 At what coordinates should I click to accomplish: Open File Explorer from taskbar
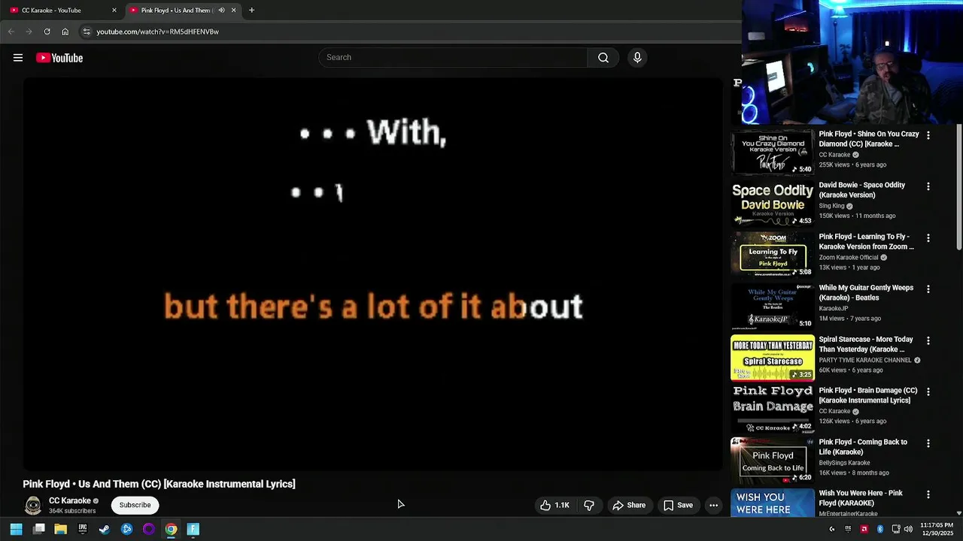tap(61, 529)
